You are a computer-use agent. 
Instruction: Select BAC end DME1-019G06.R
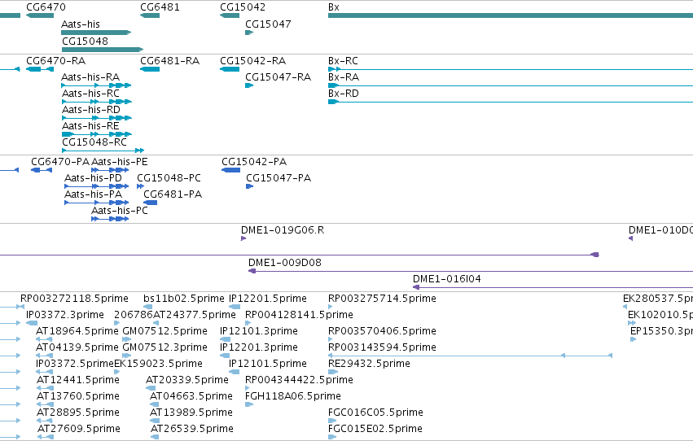point(243,239)
